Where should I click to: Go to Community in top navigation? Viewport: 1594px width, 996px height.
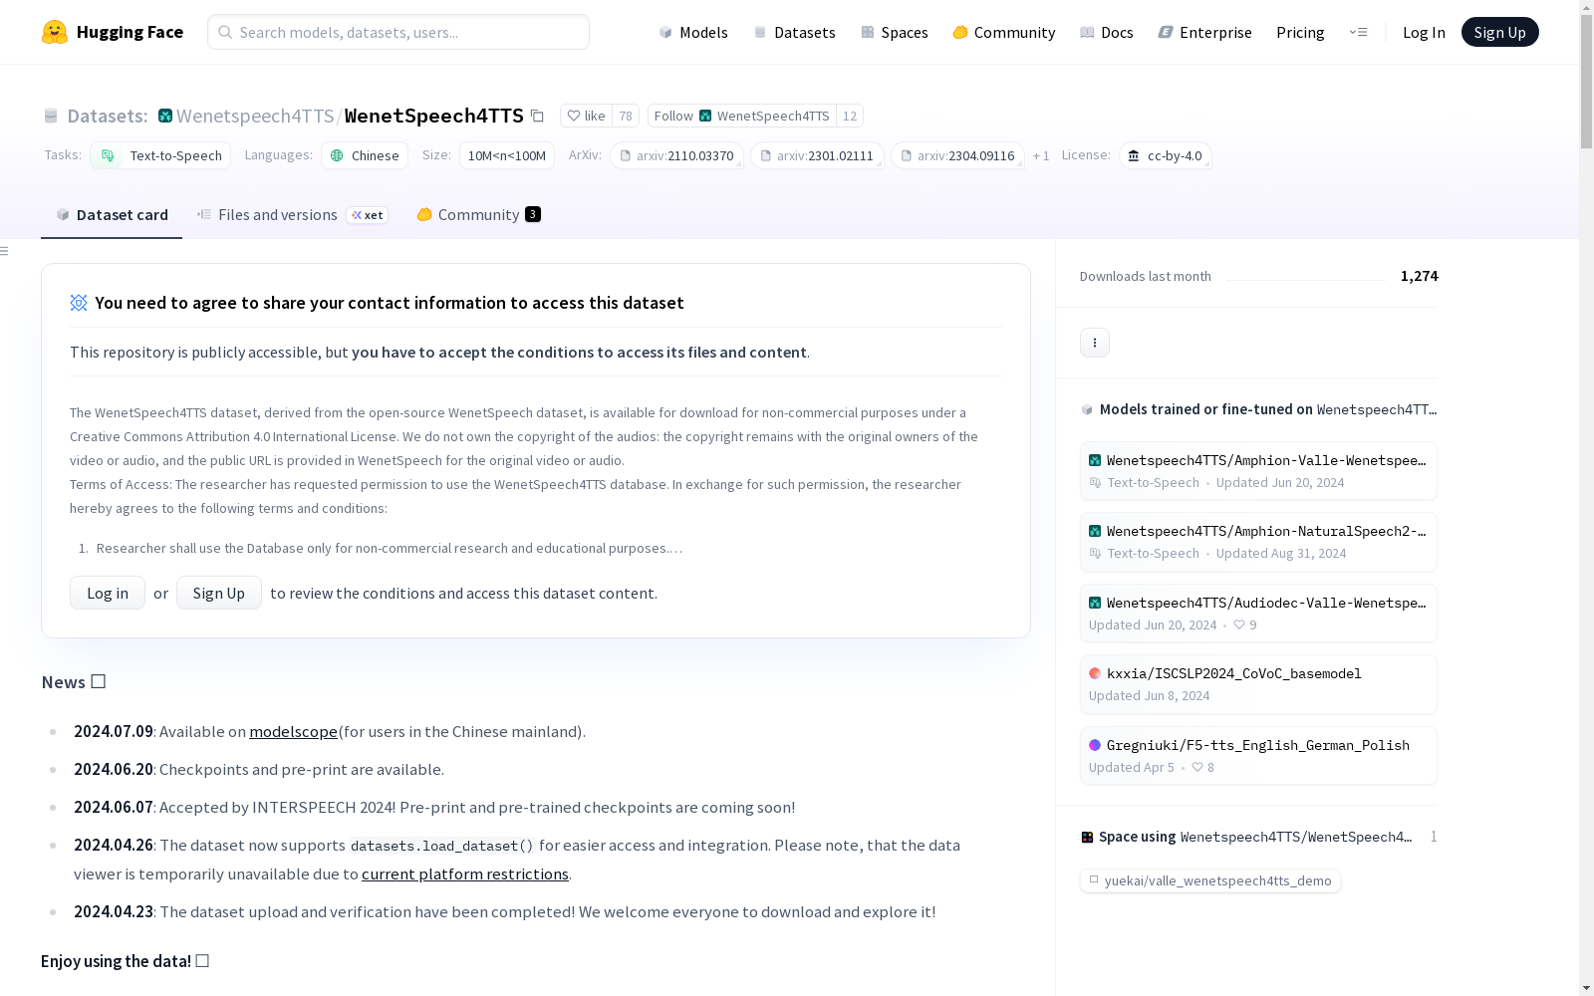click(1004, 32)
